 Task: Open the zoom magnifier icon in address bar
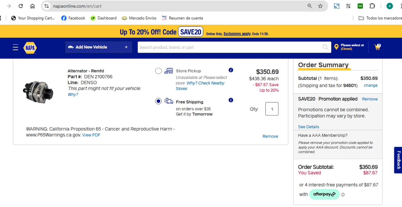click(310, 6)
